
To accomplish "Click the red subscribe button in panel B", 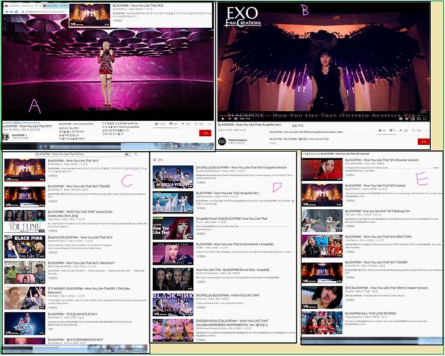I will click(424, 142).
